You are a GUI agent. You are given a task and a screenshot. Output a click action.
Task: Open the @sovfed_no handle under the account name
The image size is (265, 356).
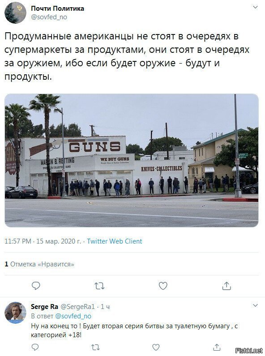pos(49,17)
